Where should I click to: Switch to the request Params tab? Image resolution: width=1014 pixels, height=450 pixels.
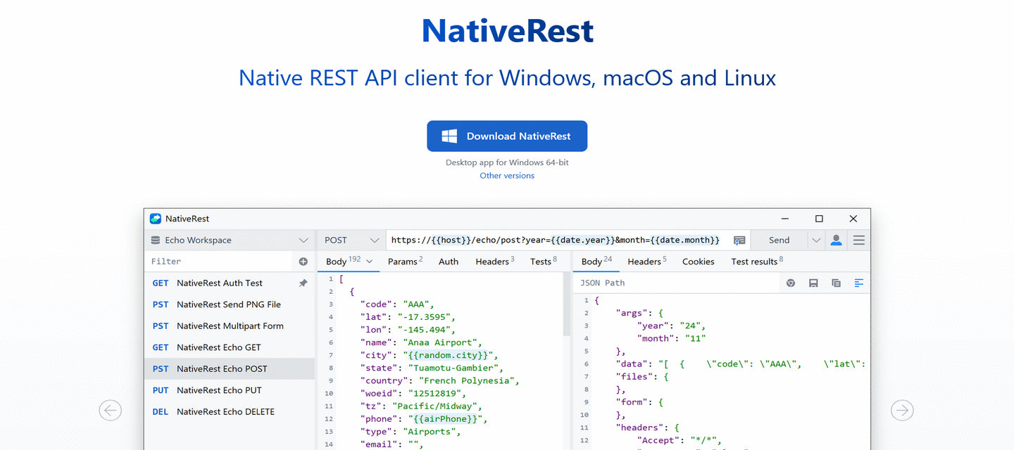point(405,262)
